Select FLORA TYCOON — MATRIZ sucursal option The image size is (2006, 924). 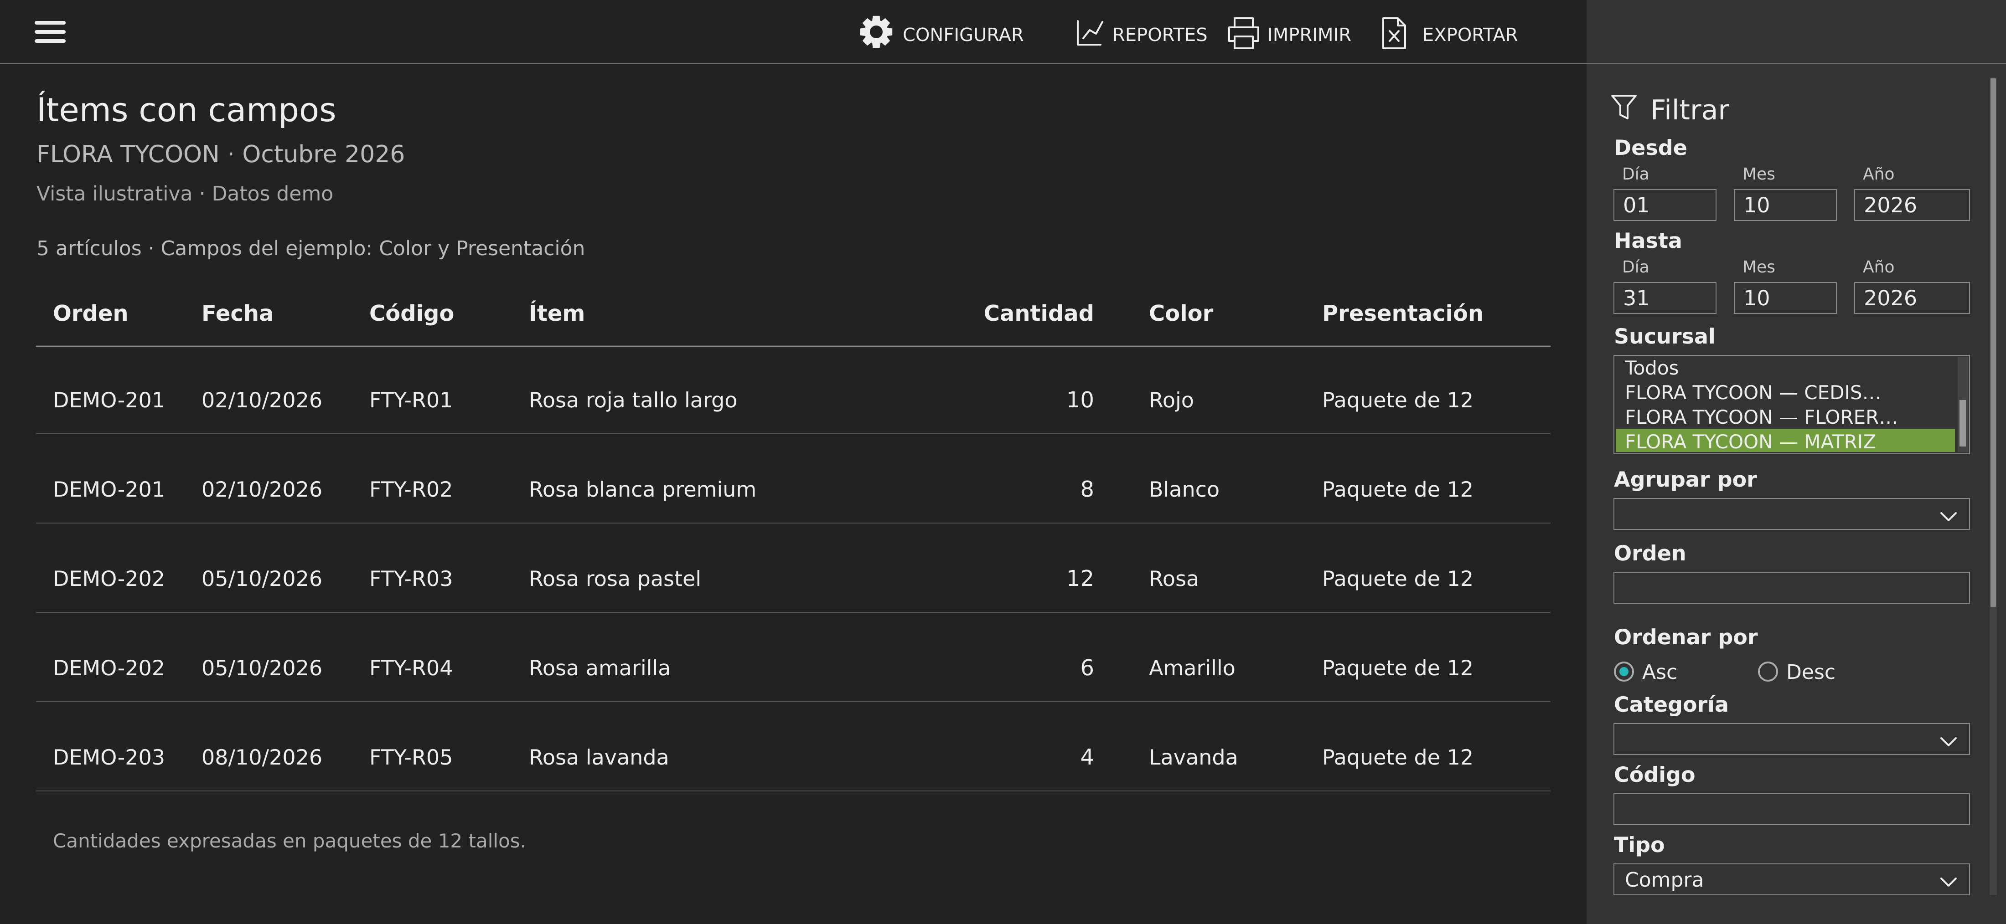point(1786,441)
